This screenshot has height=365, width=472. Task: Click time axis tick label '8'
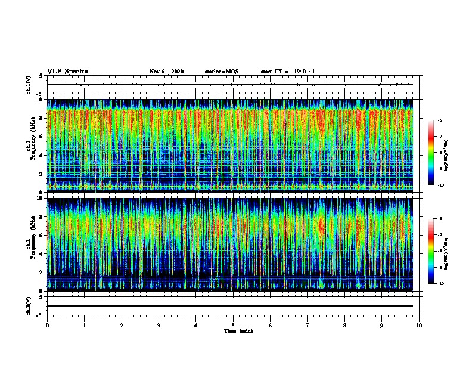pos(344,325)
